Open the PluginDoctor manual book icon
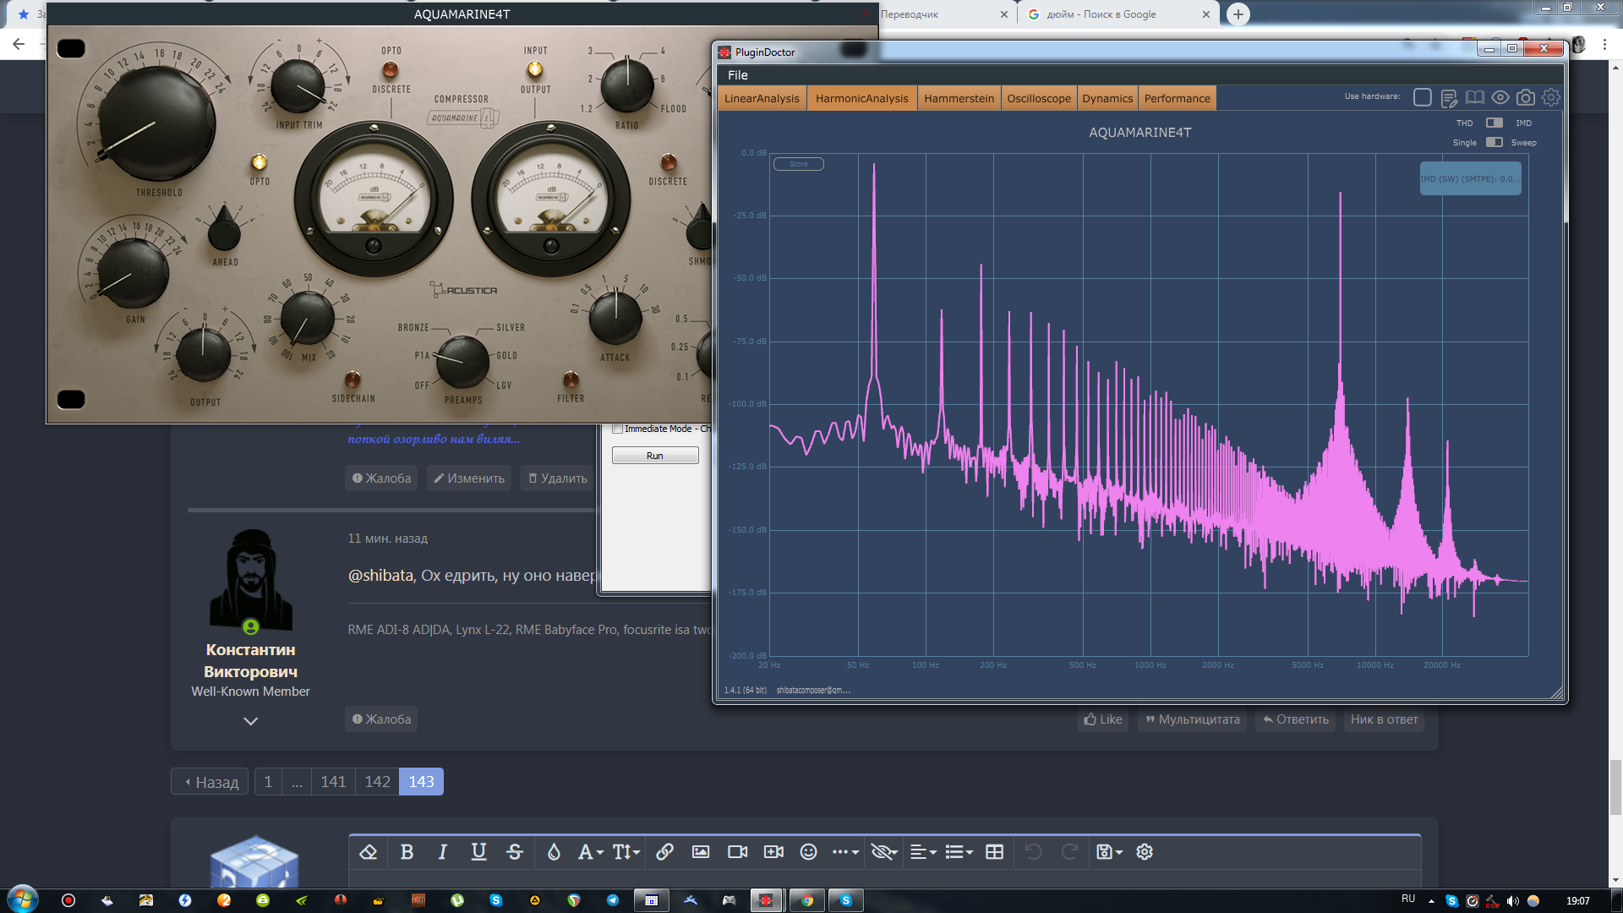Image resolution: width=1623 pixels, height=913 pixels. pyautogui.click(x=1475, y=98)
